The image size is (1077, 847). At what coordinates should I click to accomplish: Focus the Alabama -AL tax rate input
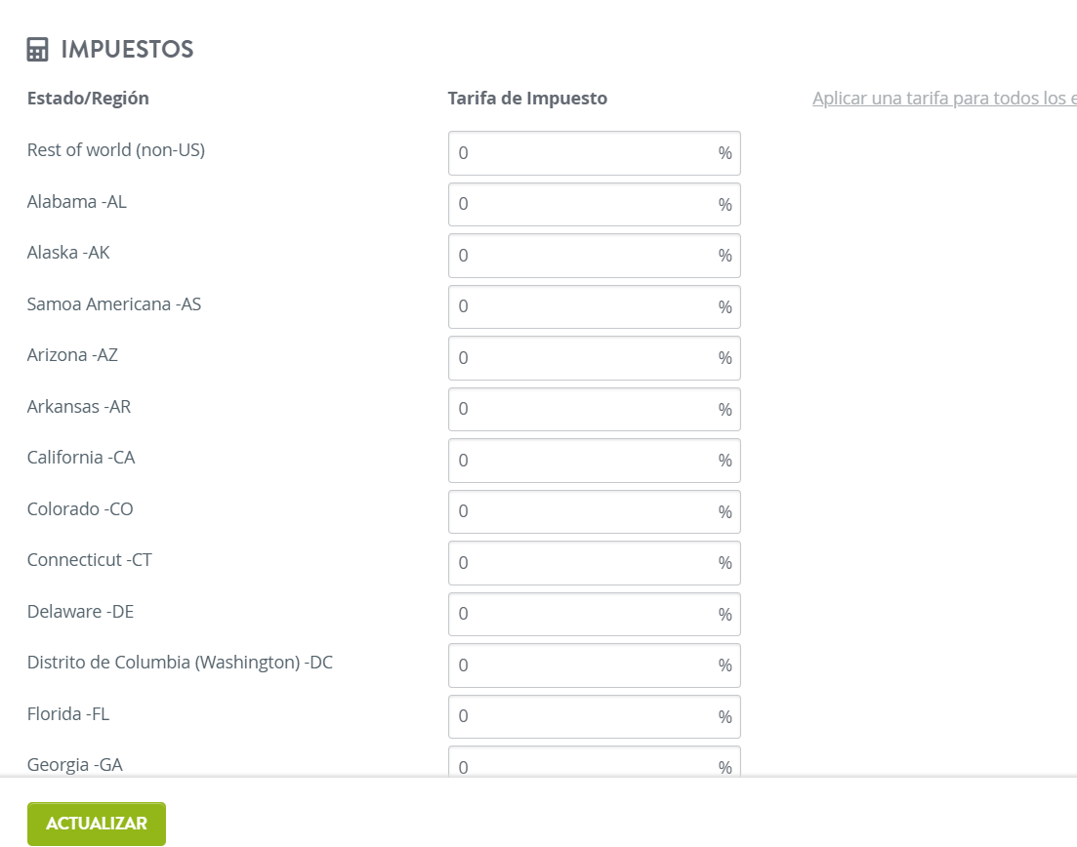pyautogui.click(x=594, y=204)
